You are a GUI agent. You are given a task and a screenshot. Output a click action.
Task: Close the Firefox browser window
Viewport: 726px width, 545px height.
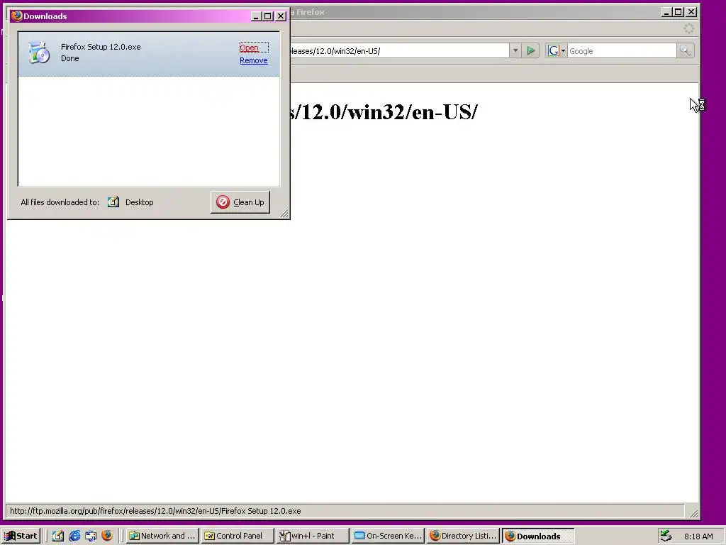pos(691,12)
